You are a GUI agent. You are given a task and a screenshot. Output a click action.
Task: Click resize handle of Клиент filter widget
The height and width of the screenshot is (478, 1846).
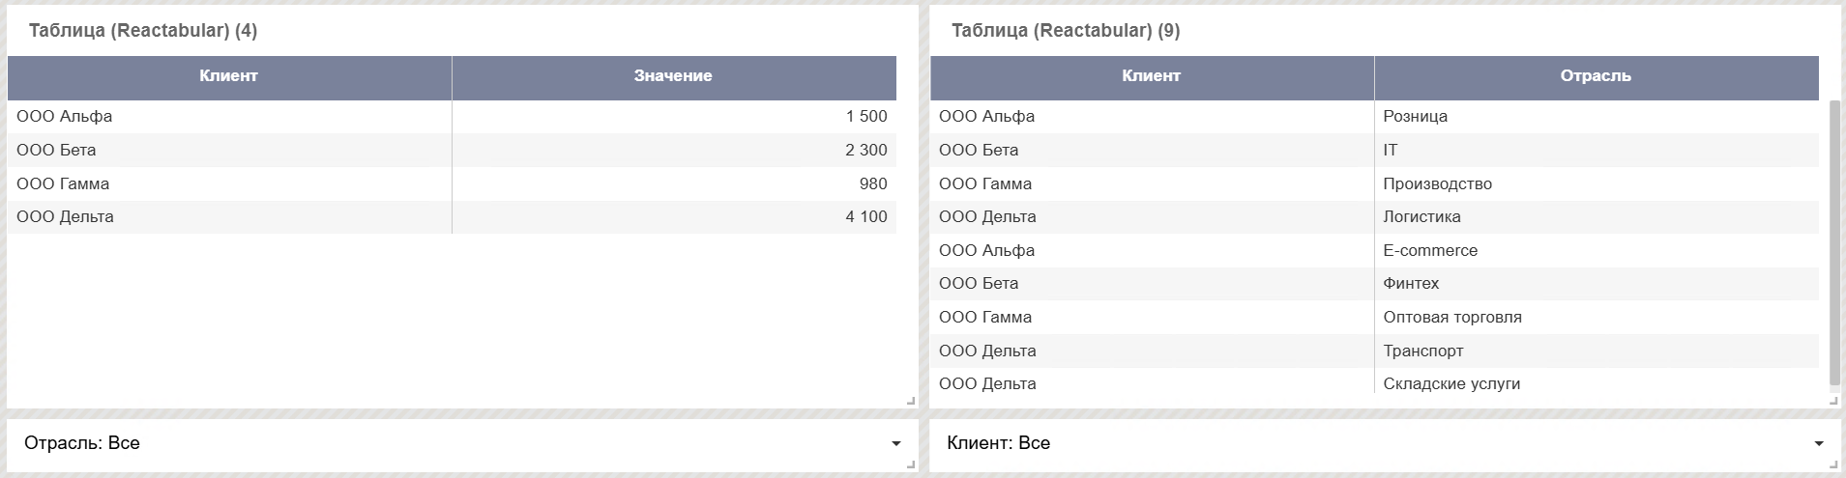tap(1833, 465)
